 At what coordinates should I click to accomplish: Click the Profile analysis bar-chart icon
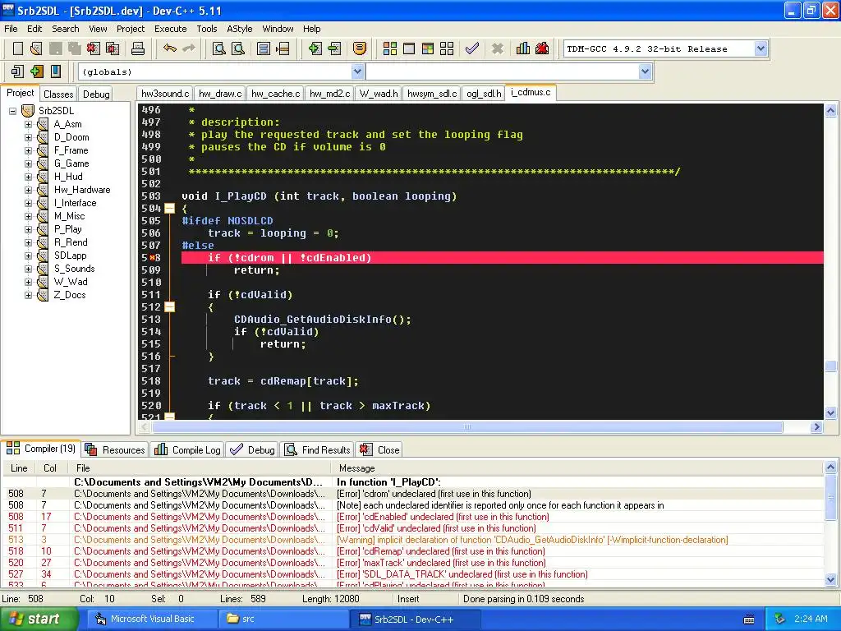click(x=523, y=48)
